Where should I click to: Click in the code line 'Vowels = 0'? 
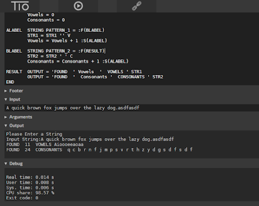coord(41,15)
